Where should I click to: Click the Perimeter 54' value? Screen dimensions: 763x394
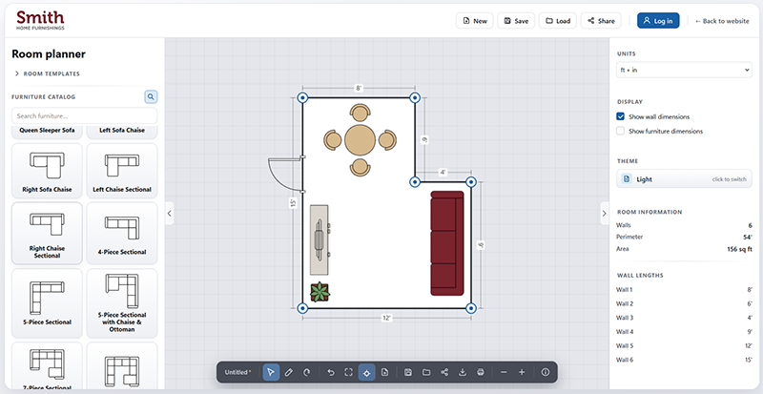coord(747,237)
